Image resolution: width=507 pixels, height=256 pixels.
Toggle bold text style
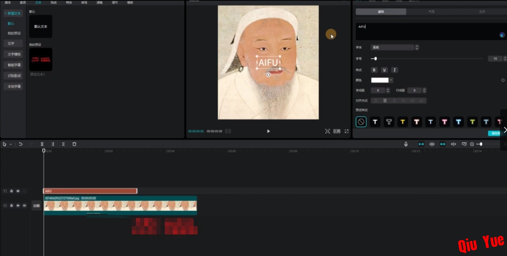click(x=374, y=70)
